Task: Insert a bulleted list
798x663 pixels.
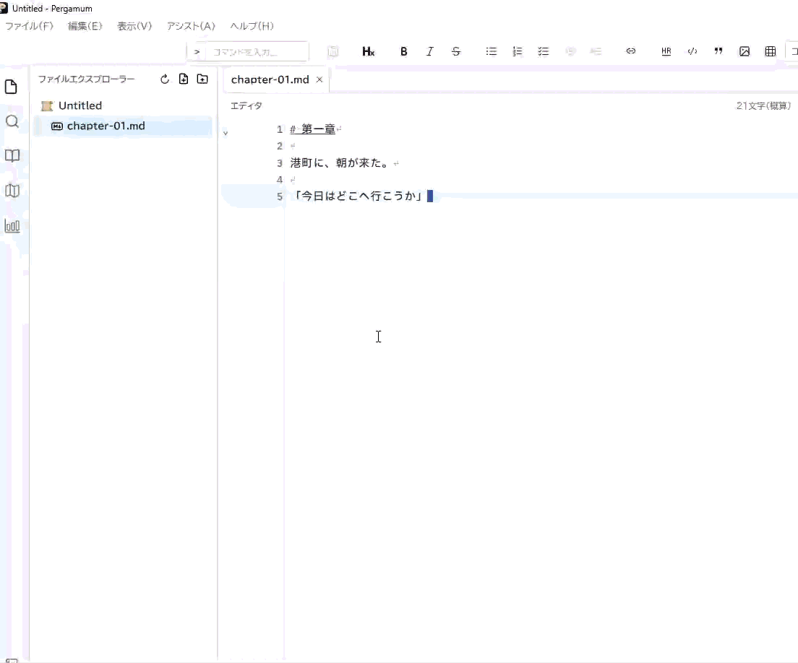Action: click(x=491, y=51)
